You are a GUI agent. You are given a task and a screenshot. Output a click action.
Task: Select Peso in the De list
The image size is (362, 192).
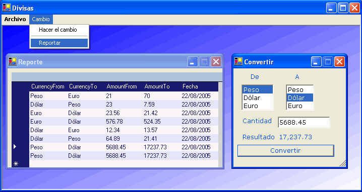pyautogui.click(x=258, y=89)
